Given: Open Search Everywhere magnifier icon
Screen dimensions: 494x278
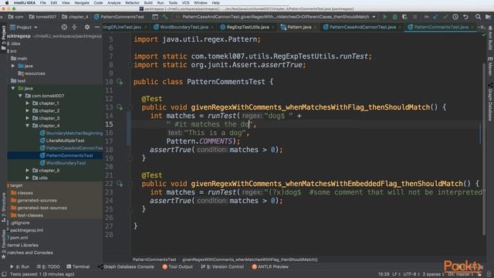Looking at the screenshot, I should click(x=478, y=17).
